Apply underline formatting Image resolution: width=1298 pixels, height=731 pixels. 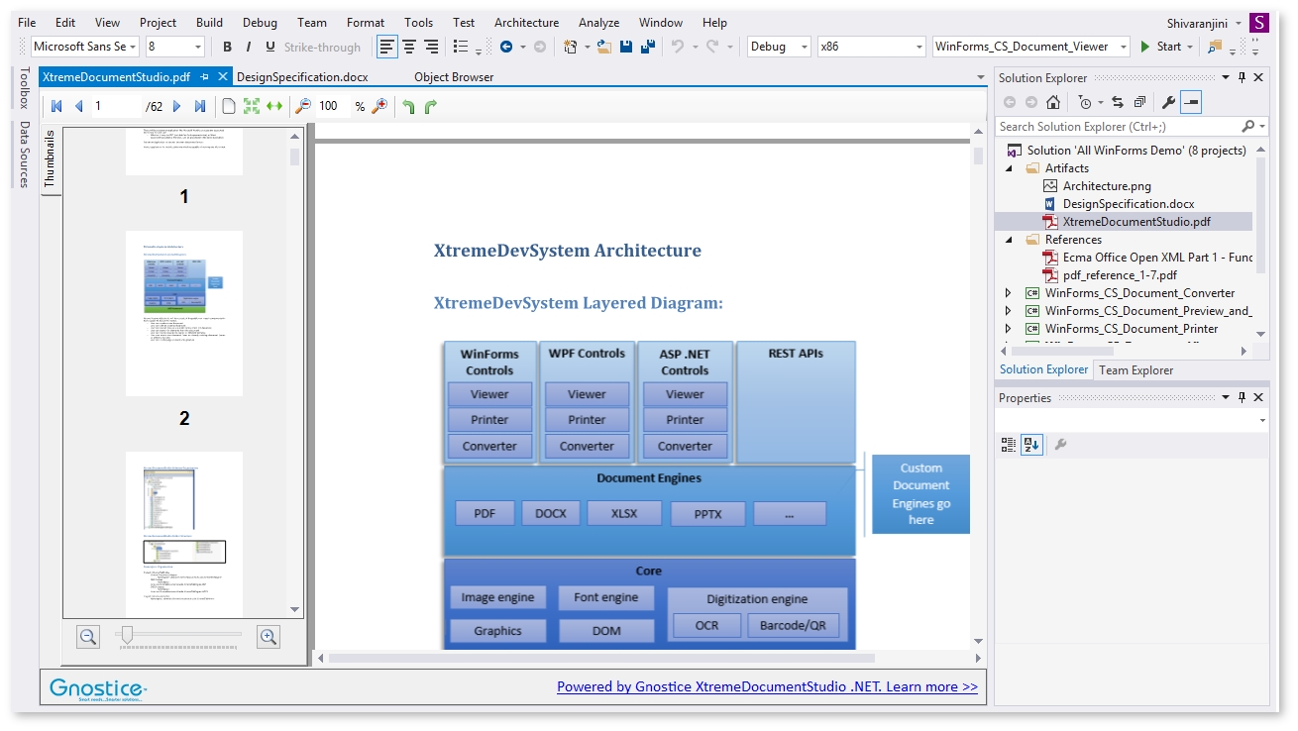click(270, 47)
